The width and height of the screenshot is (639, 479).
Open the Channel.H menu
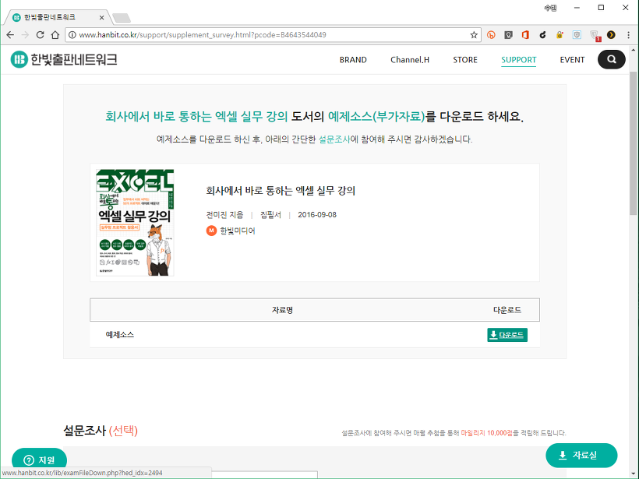pos(410,60)
